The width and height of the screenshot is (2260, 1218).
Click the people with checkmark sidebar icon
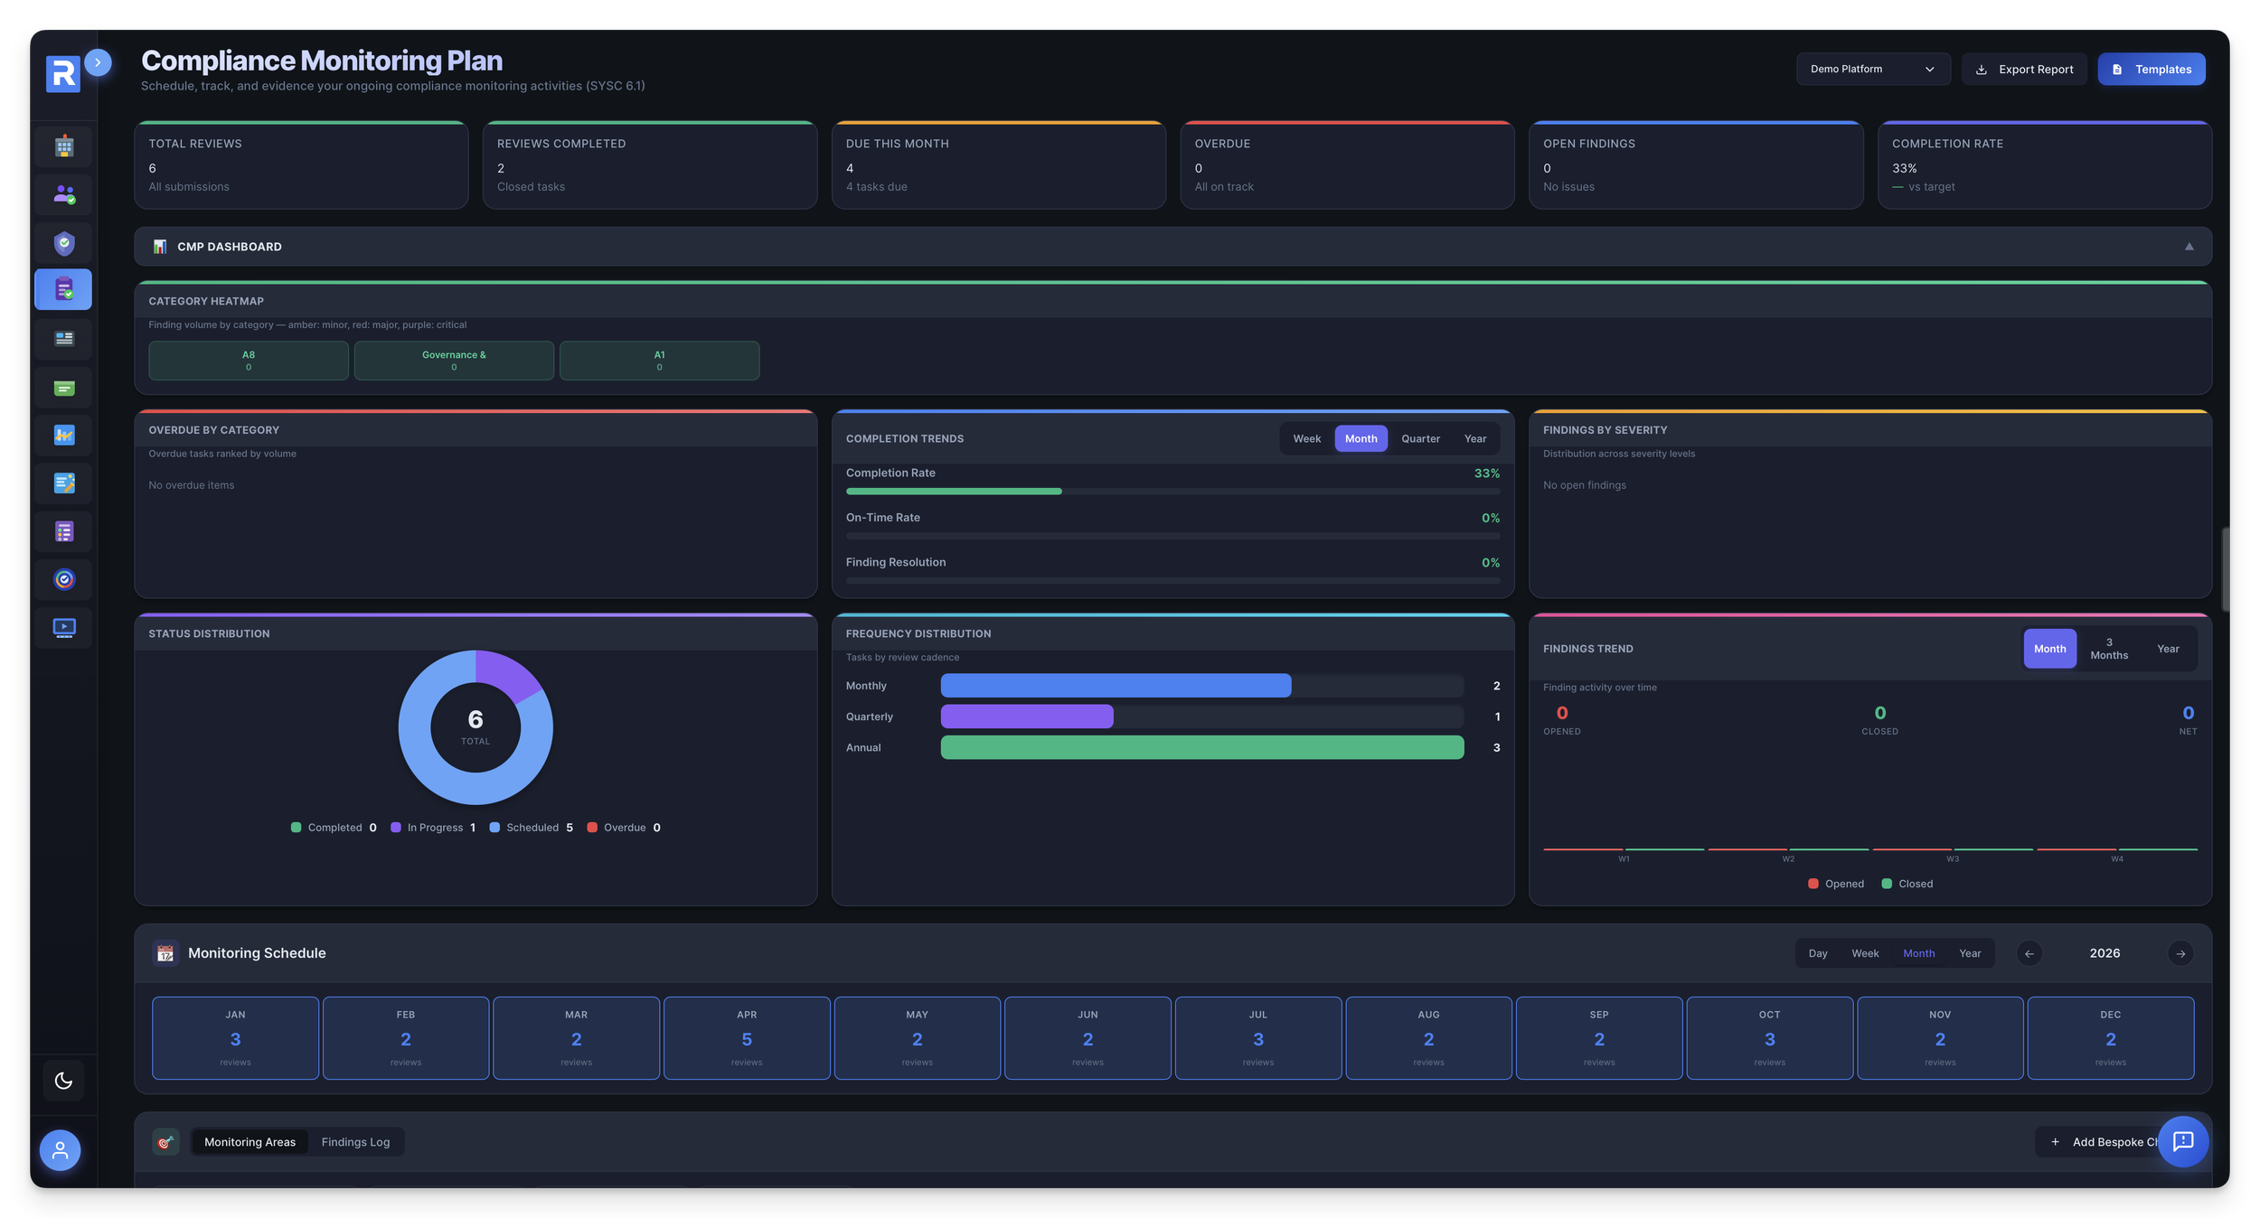(63, 194)
